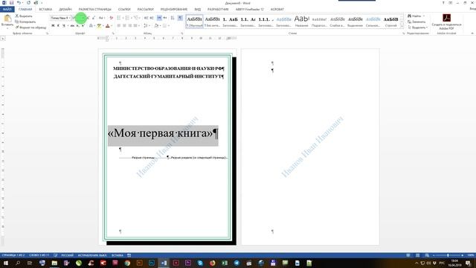The image size is (476, 268).
Task: Switch to Print Layout view icon
Action: [x=418, y=255]
